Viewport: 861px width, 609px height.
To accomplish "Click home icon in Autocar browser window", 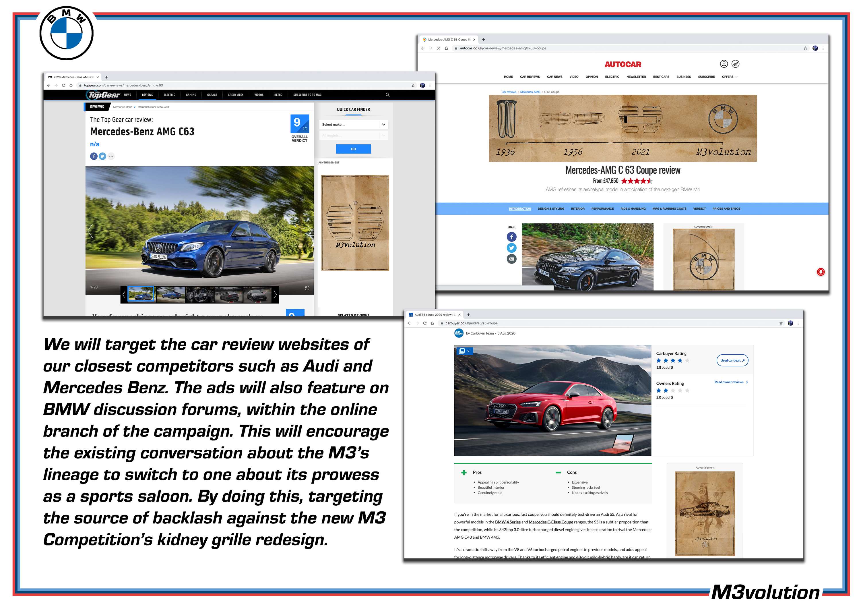I will coord(446,49).
